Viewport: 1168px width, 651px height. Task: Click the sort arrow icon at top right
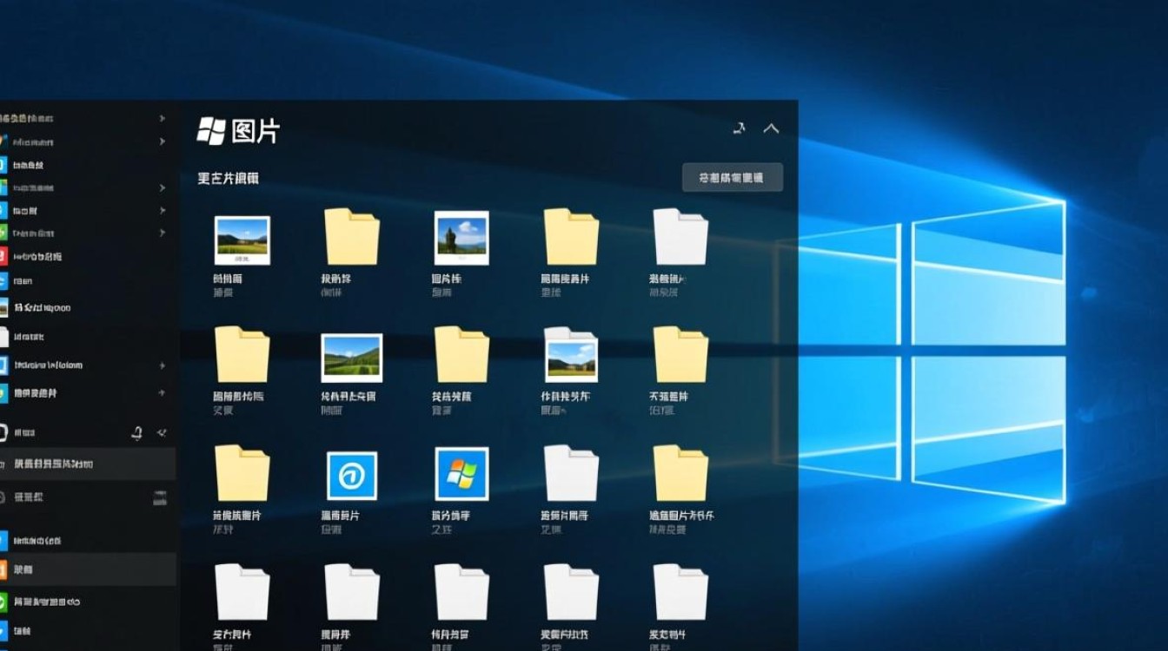pos(740,128)
